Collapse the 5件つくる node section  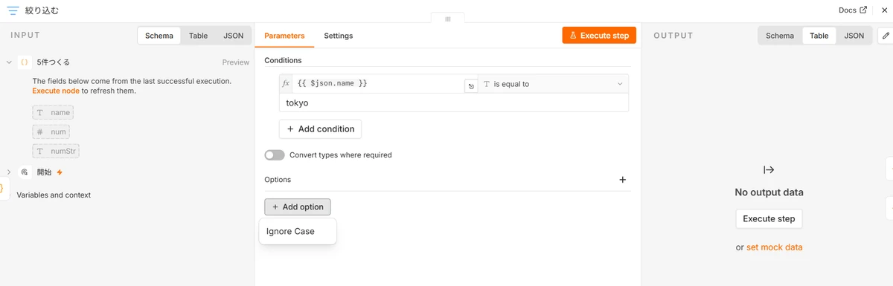8,62
